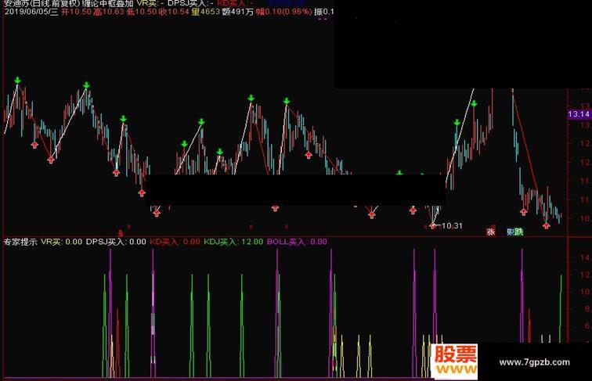This screenshot has width=592, height=381.
Task: Click the blue 财 marker icon
Action: pyautogui.click(x=511, y=232)
